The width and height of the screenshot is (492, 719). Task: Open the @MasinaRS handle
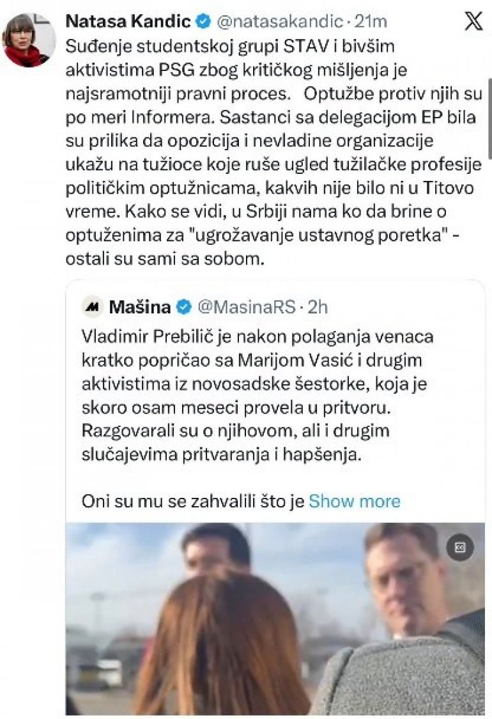pyautogui.click(x=246, y=307)
